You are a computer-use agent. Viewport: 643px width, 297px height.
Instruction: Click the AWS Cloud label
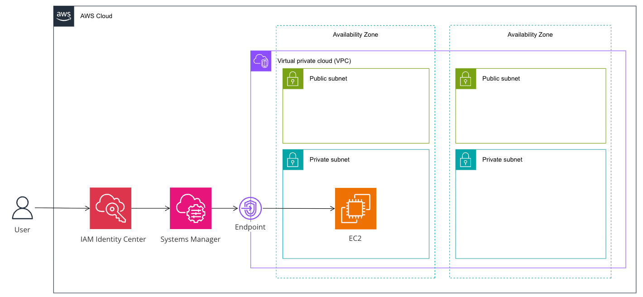click(96, 16)
